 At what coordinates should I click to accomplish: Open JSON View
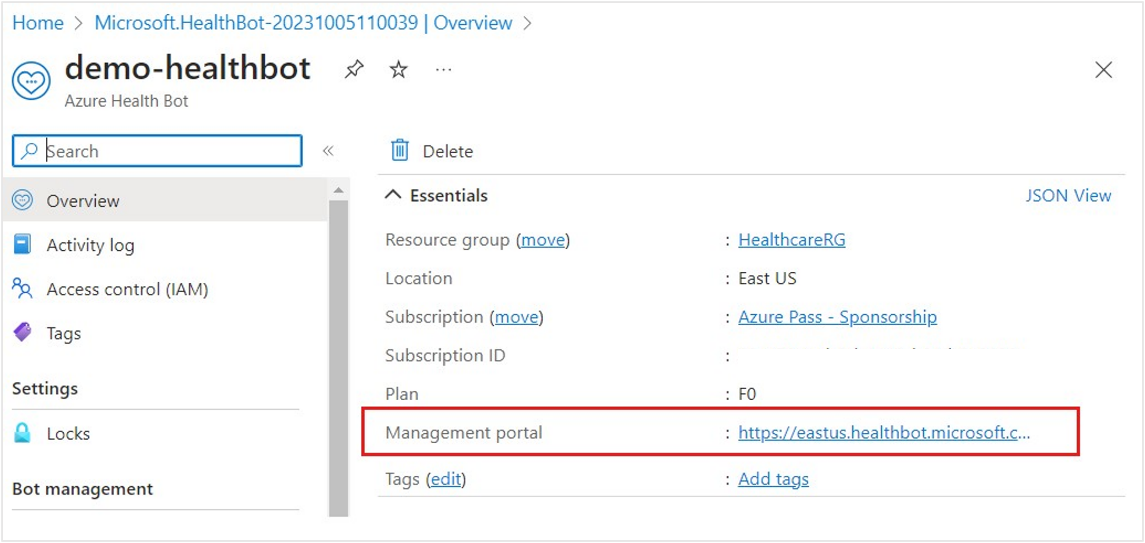1068,195
